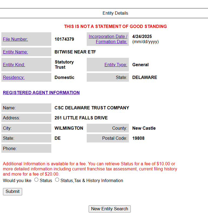Open Registered Agent Information link

(41, 93)
